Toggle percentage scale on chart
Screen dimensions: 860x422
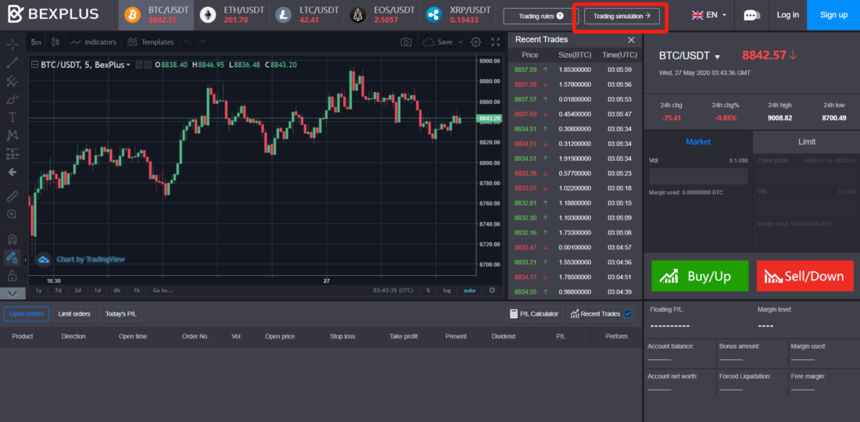428,291
